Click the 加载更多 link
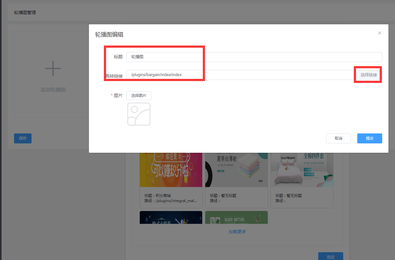 pyautogui.click(x=237, y=232)
